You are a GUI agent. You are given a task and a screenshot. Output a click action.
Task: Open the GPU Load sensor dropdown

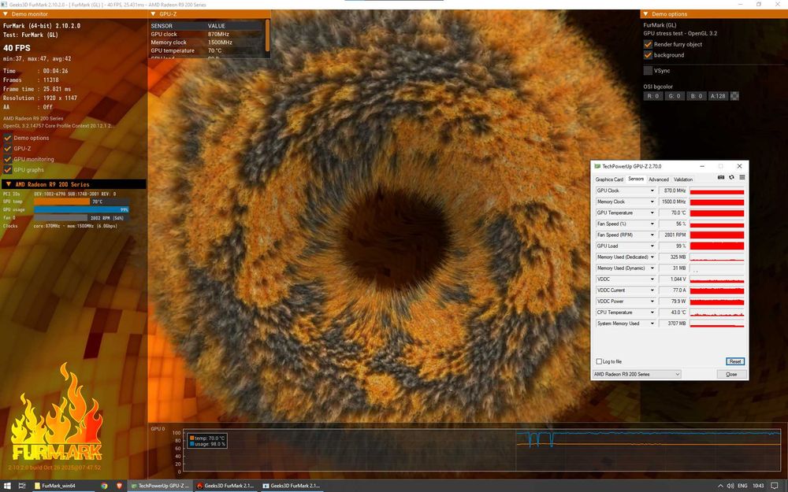(652, 246)
